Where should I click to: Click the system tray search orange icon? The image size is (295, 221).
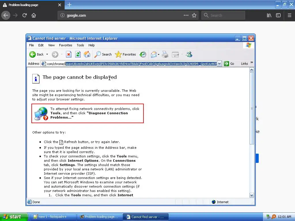(x=274, y=217)
